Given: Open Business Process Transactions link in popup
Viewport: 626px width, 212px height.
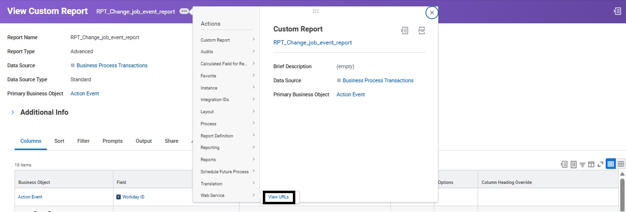Looking at the screenshot, I should [378, 80].
